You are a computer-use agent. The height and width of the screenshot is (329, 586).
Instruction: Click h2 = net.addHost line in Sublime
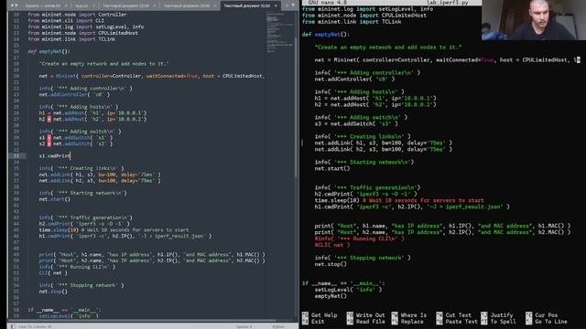pos(92,119)
